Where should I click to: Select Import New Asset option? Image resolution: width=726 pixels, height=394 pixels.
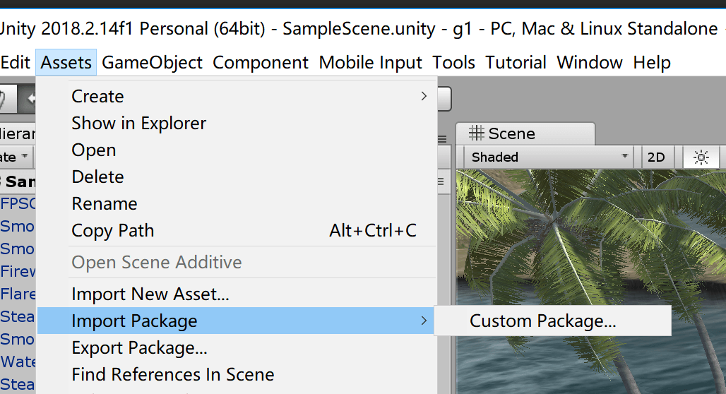150,294
